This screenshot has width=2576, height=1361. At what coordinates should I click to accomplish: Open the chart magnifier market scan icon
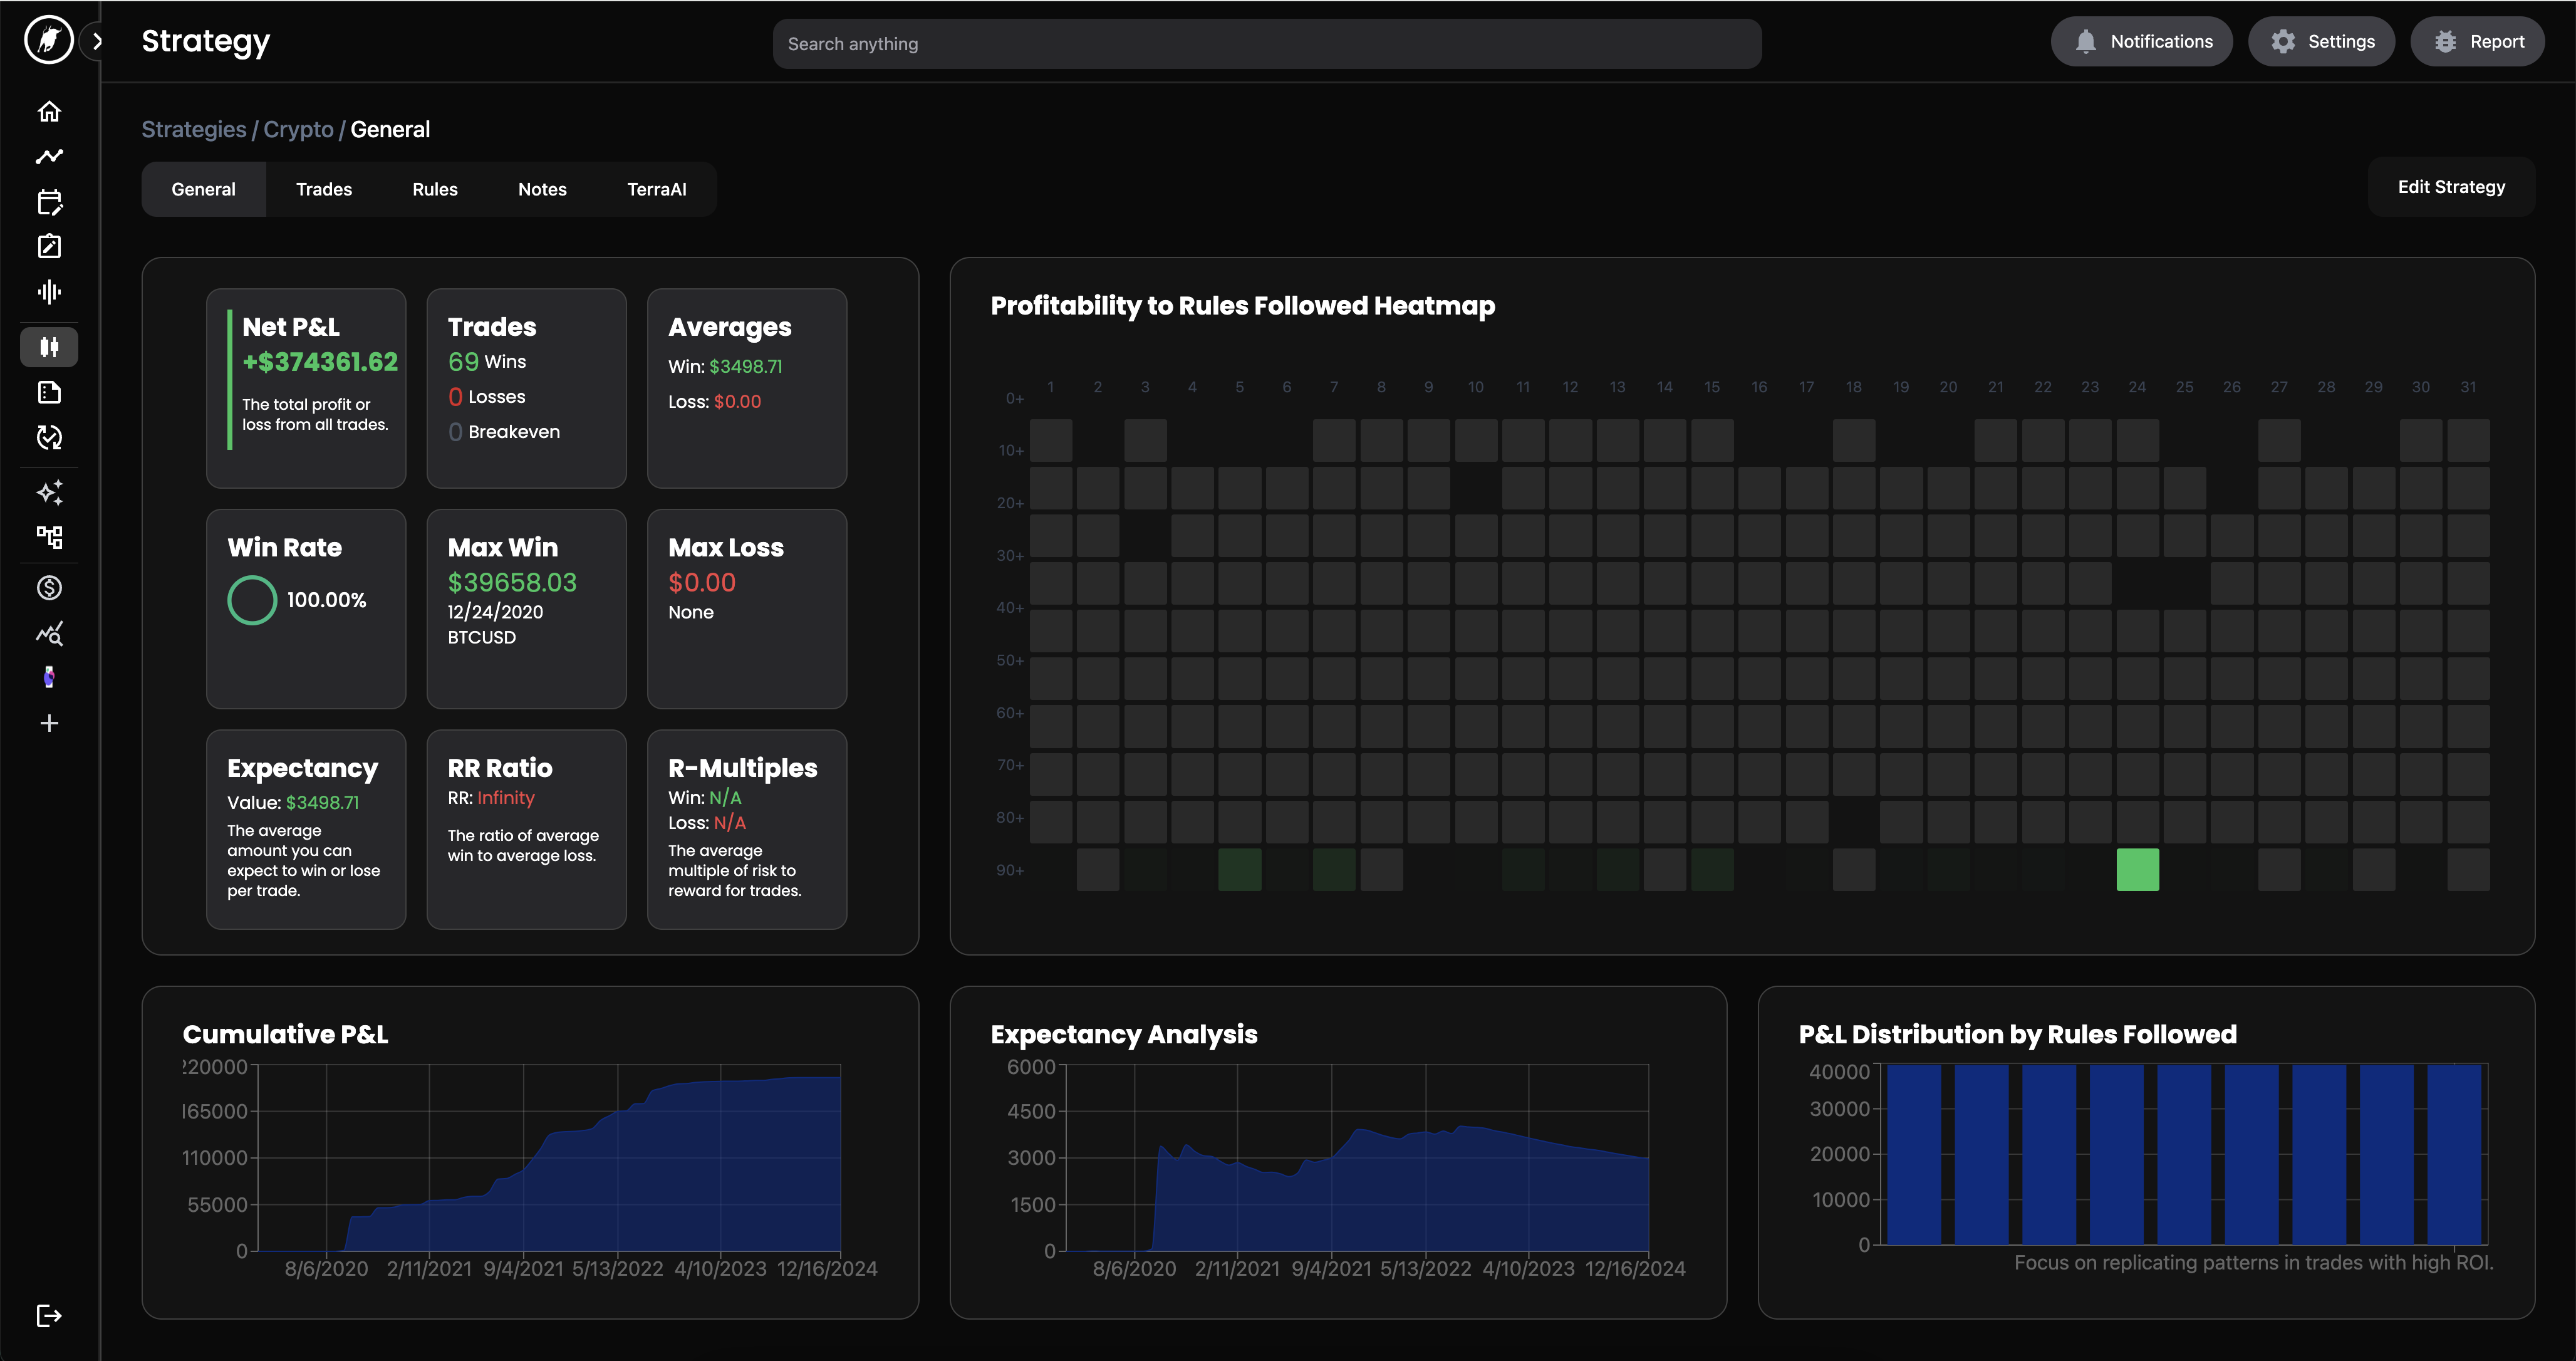coord(49,633)
